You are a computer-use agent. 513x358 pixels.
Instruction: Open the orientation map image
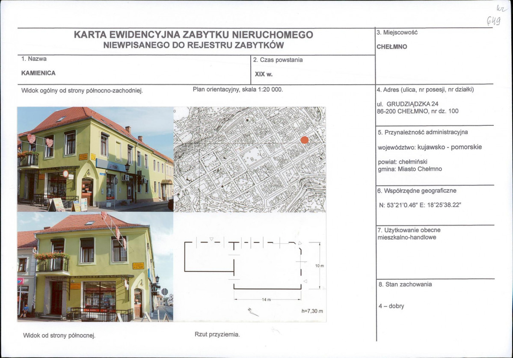tap(249, 160)
